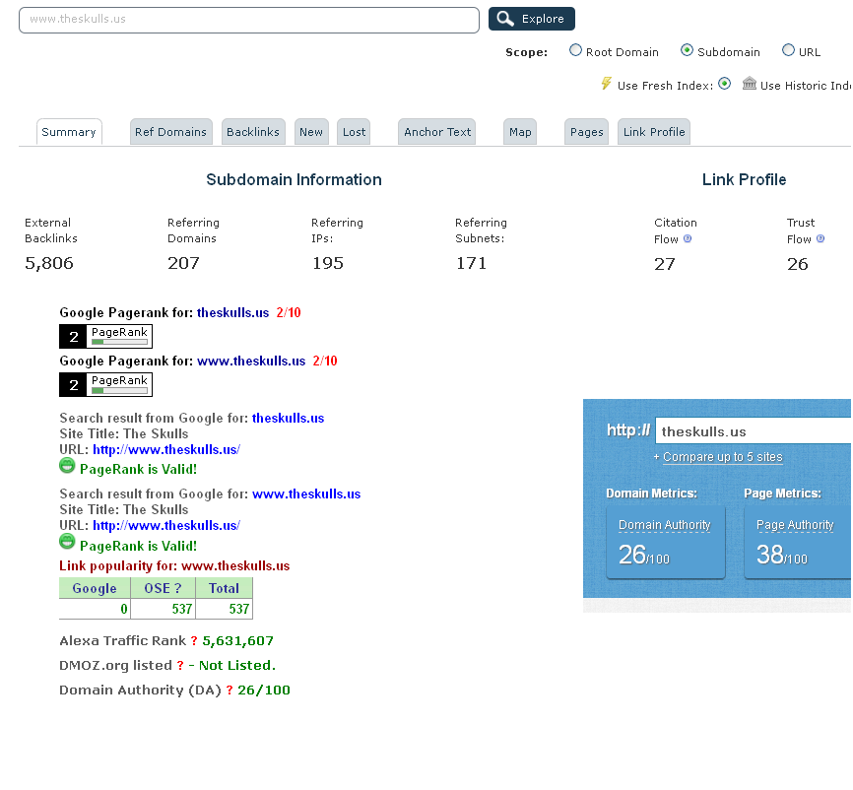Open the Summary tab

(x=69, y=132)
